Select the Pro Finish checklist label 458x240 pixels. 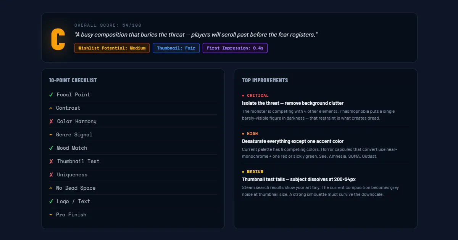(71, 214)
